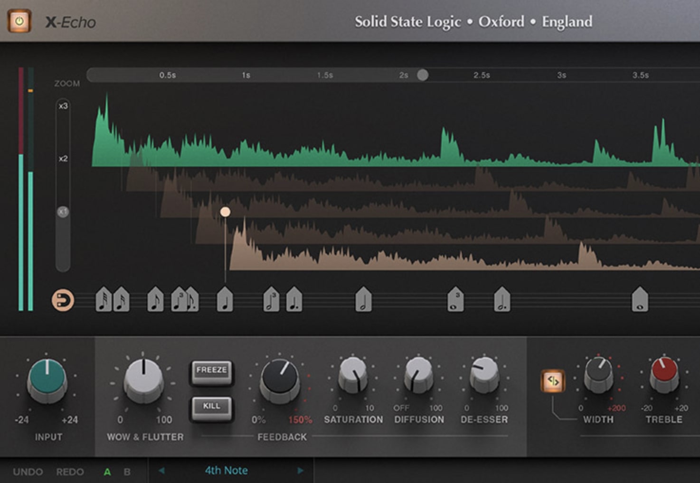Screen dimensions: 700x483
Task: Click the DIFFUSION knob
Action: (x=418, y=375)
